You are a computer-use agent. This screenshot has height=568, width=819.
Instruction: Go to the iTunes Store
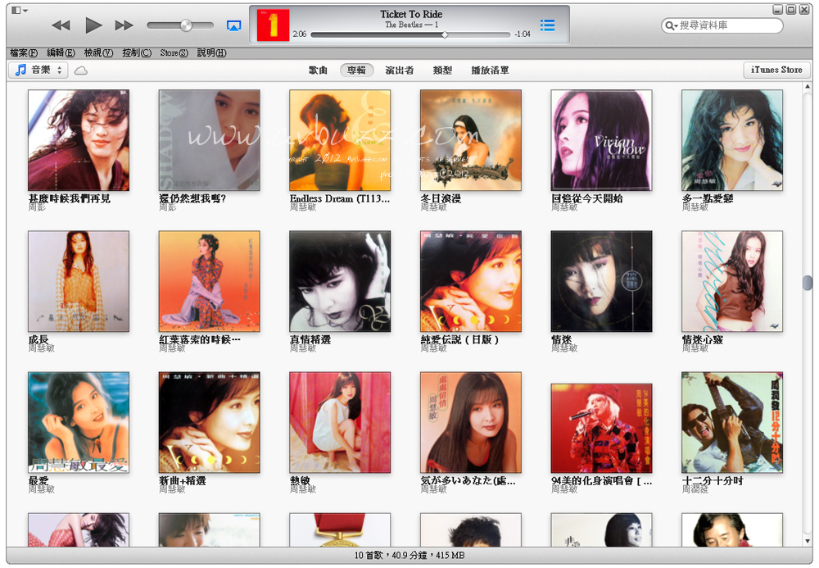point(776,70)
